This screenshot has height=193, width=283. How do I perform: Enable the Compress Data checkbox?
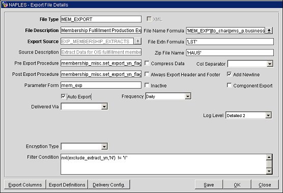pos(147,63)
